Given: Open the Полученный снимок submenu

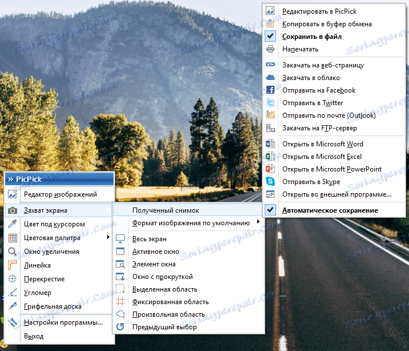Looking at the screenshot, I should (188, 210).
